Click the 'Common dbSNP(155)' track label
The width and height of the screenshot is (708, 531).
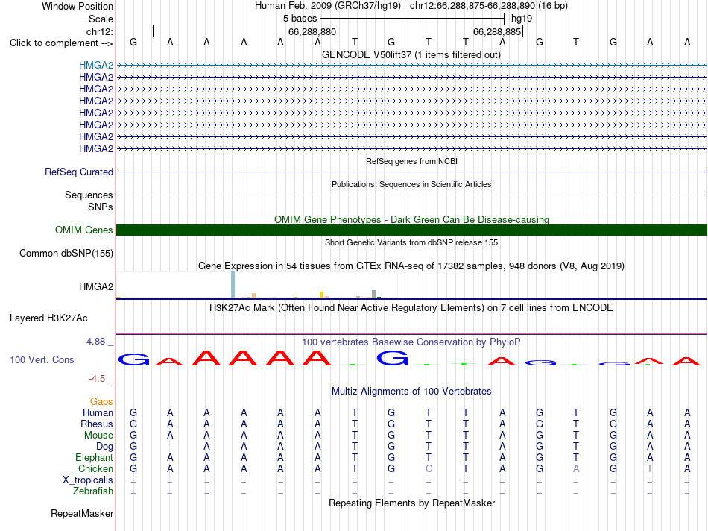[x=66, y=253]
